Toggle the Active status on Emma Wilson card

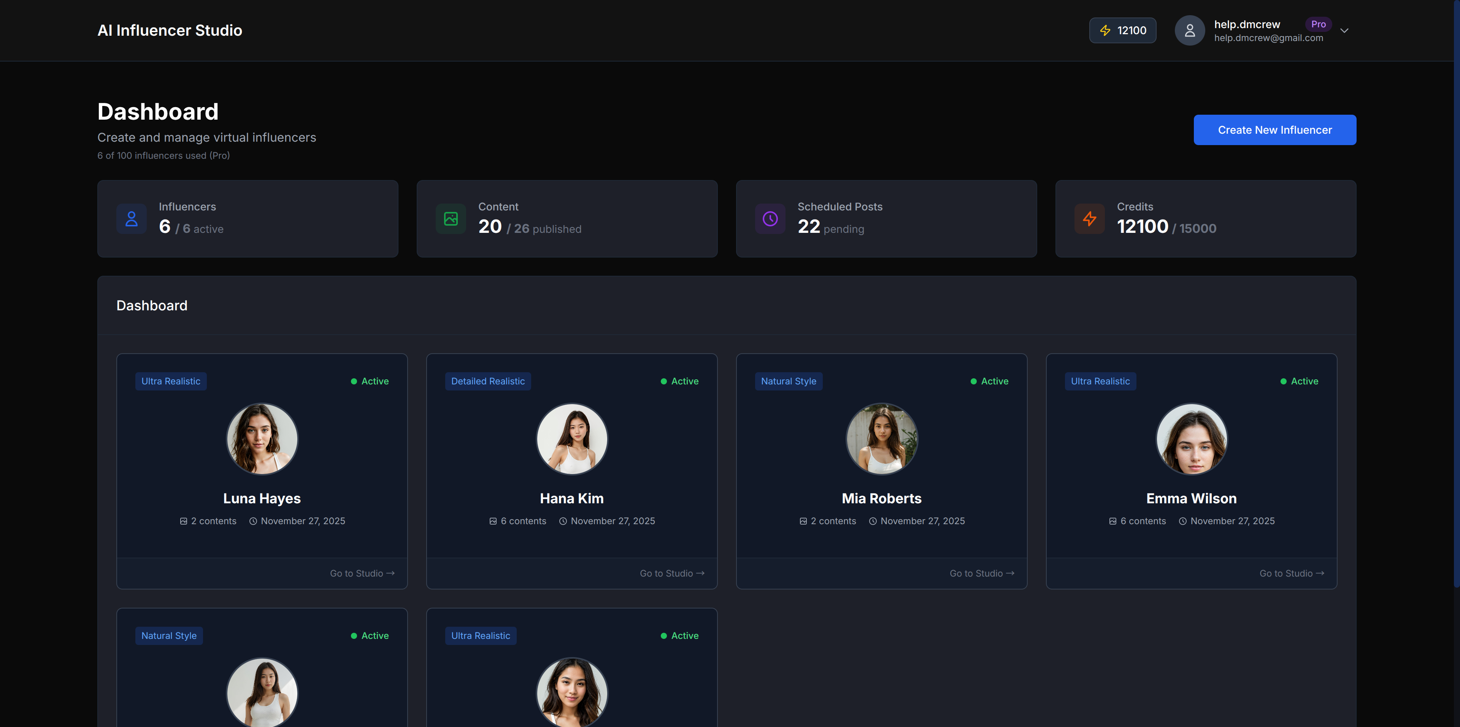(x=1299, y=381)
